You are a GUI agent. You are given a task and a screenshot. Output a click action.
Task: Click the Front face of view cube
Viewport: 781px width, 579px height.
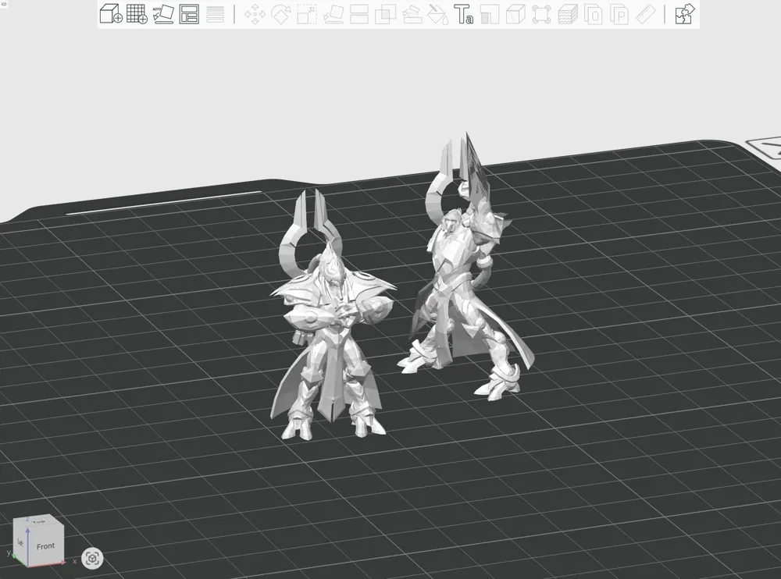tap(45, 546)
